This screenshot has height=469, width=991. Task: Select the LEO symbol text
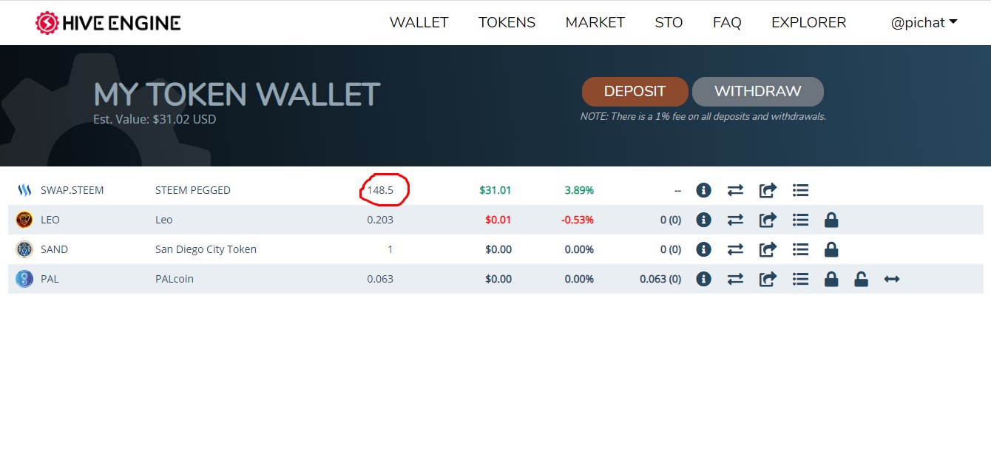(50, 220)
